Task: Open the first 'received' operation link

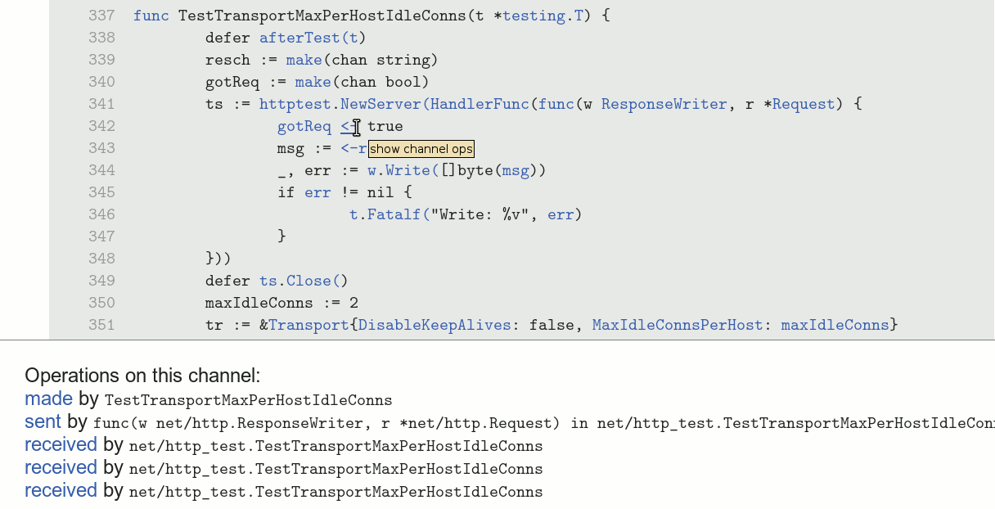Action: (x=61, y=445)
